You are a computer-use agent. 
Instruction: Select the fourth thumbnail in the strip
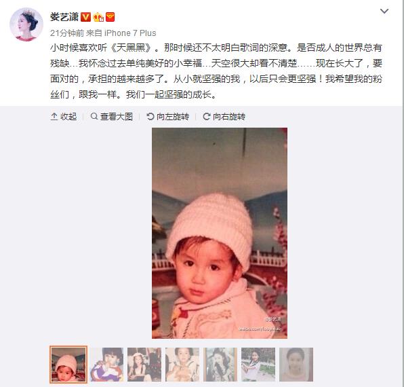(x=182, y=365)
